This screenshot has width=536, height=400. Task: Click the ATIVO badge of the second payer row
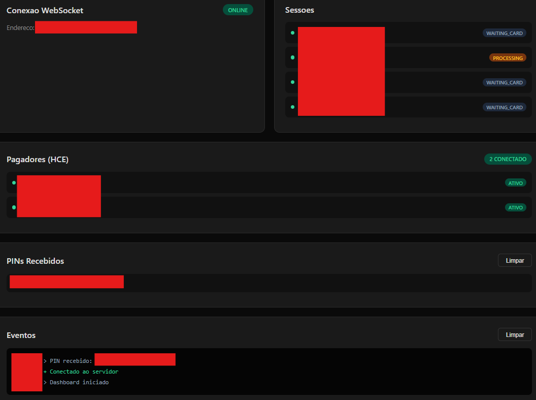(x=516, y=207)
